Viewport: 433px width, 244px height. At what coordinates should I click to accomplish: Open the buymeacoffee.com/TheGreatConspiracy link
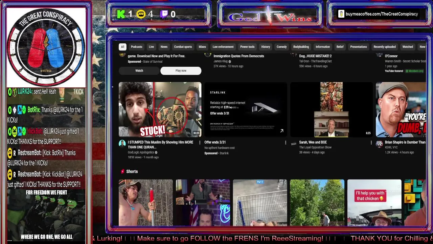pyautogui.click(x=382, y=14)
